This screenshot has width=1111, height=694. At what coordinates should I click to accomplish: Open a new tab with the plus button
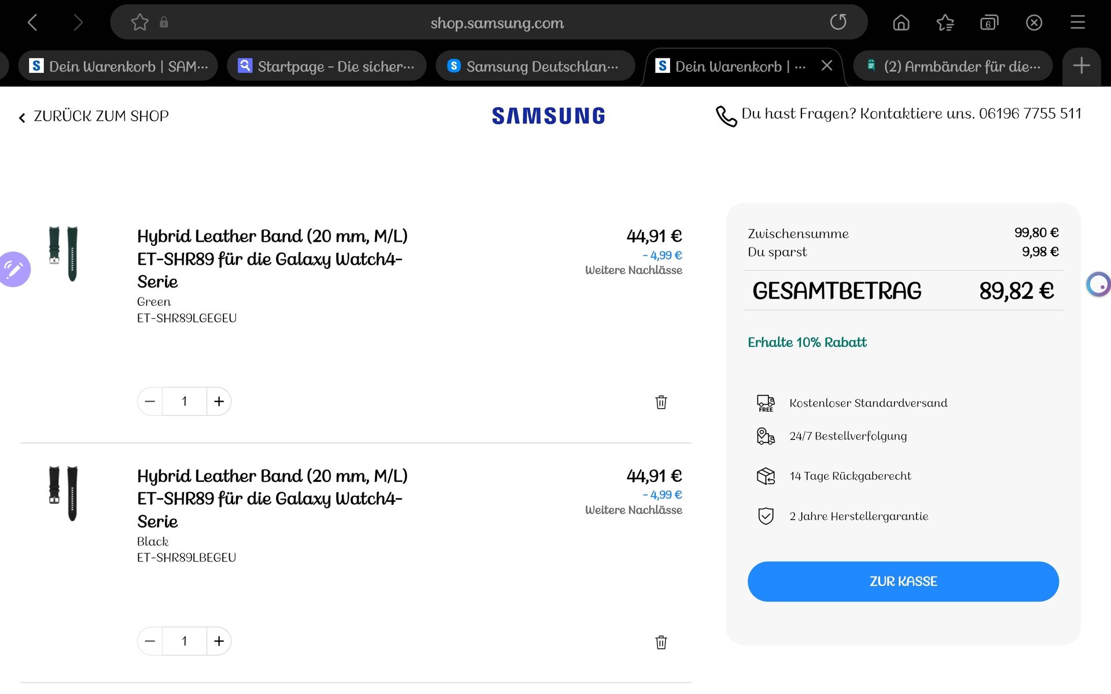(x=1081, y=66)
